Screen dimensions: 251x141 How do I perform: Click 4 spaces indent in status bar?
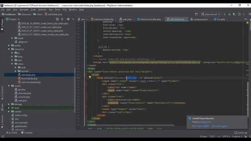[x=237, y=137]
